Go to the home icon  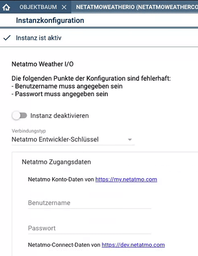coord(6,7)
